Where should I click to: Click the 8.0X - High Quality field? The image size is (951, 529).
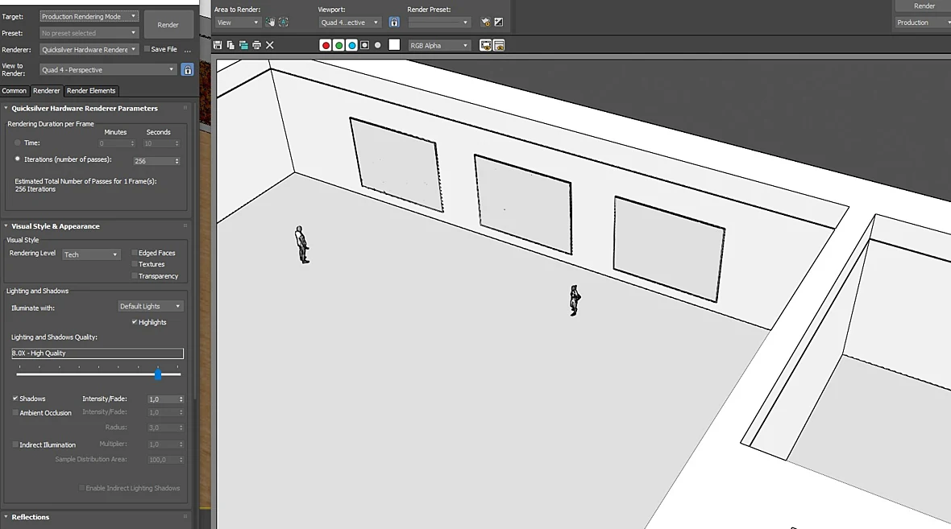click(x=97, y=353)
